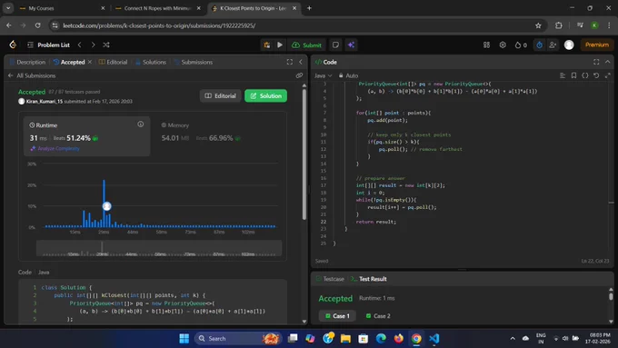The width and height of the screenshot is (618, 348).
Task: Click the Editorial button near Accepted
Action: click(220, 95)
